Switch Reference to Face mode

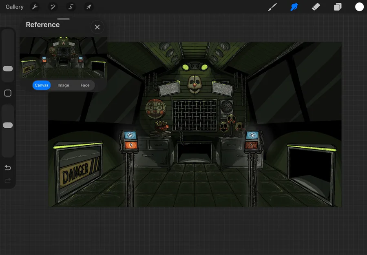tap(85, 85)
